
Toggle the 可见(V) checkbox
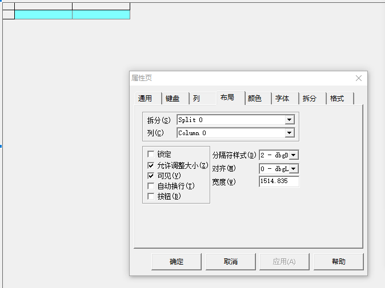pyautogui.click(x=151, y=176)
